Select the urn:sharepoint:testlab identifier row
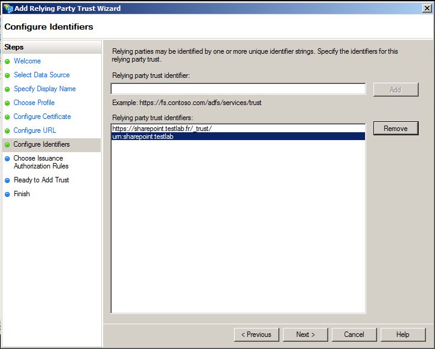This screenshot has width=435, height=349. point(238,136)
